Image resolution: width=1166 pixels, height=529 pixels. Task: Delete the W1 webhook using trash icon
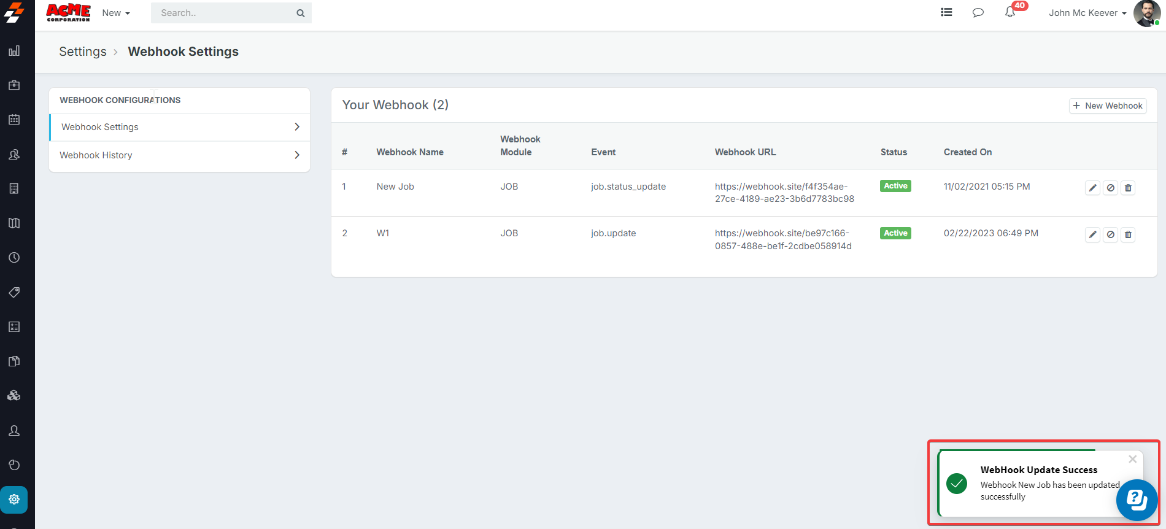point(1128,234)
